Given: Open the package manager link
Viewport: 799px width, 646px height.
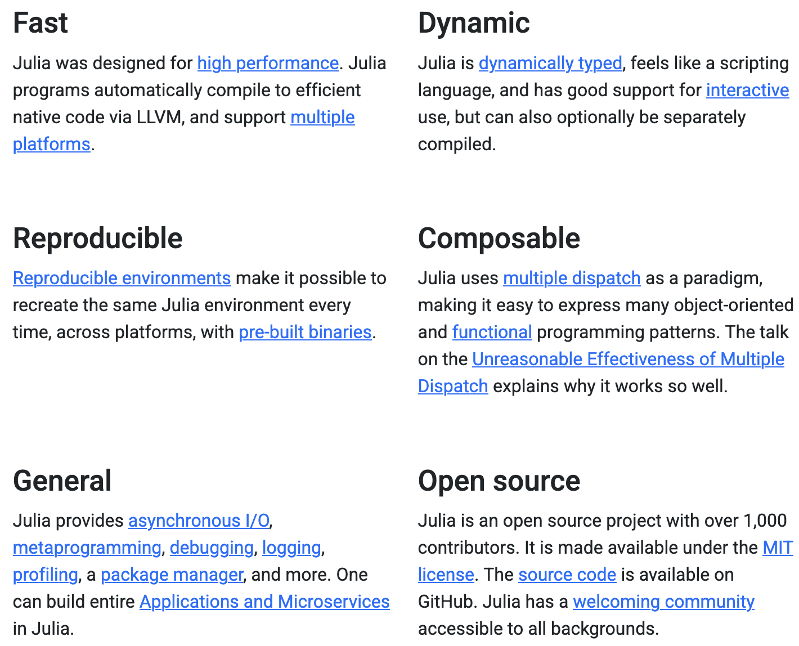Looking at the screenshot, I should tap(172, 575).
